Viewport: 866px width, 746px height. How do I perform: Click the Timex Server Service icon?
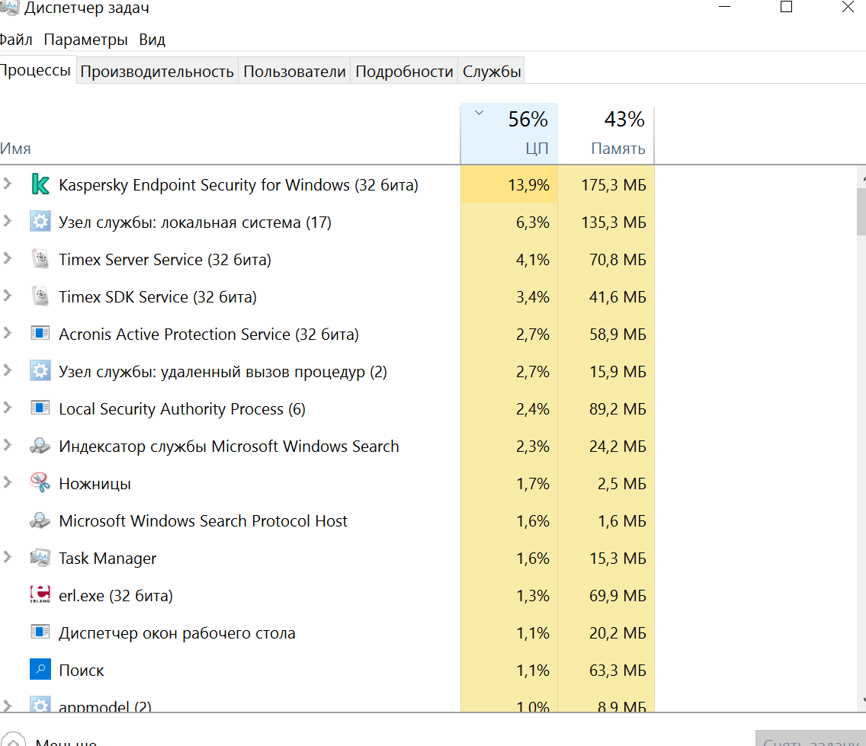40,259
